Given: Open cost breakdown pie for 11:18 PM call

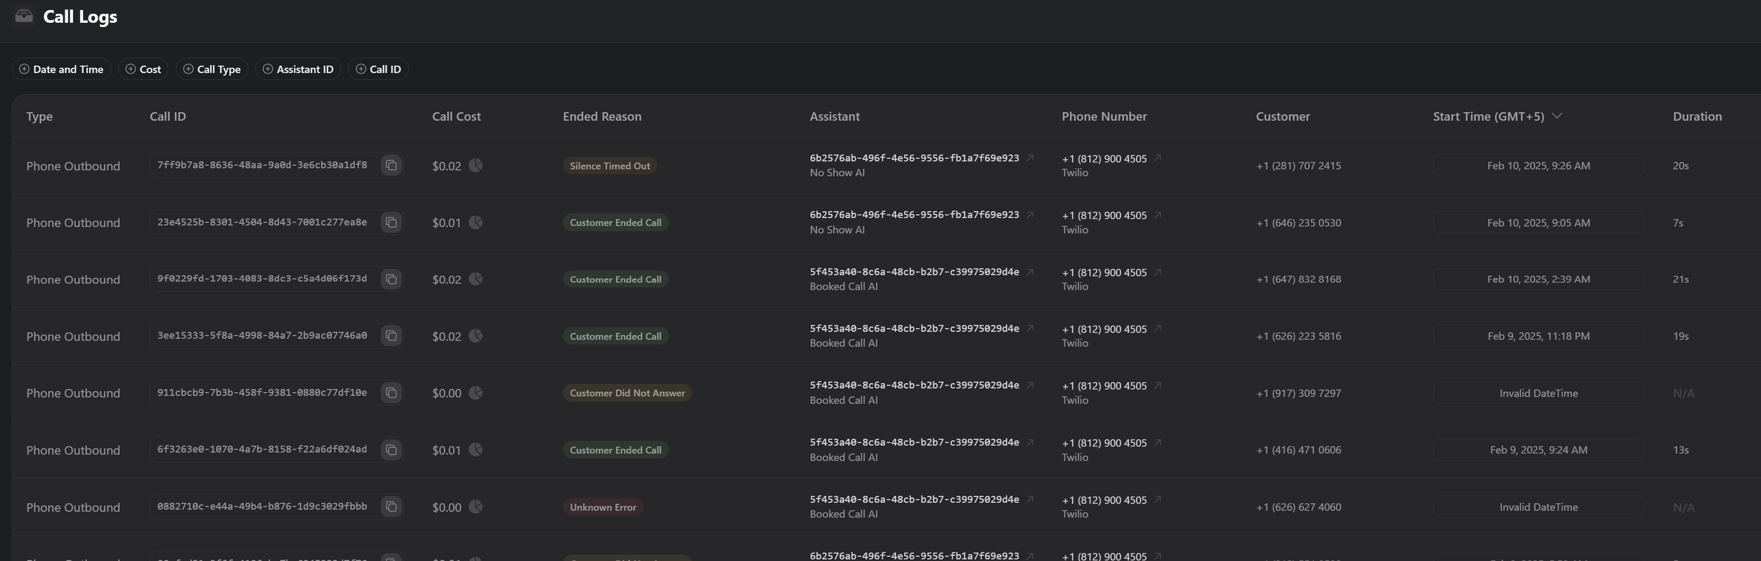Looking at the screenshot, I should (x=476, y=336).
